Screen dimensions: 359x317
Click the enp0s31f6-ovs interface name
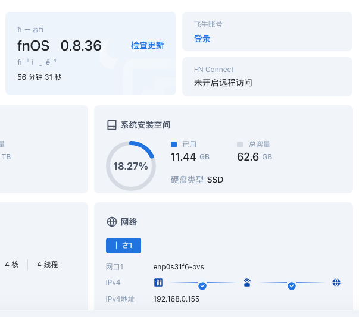coord(179,267)
